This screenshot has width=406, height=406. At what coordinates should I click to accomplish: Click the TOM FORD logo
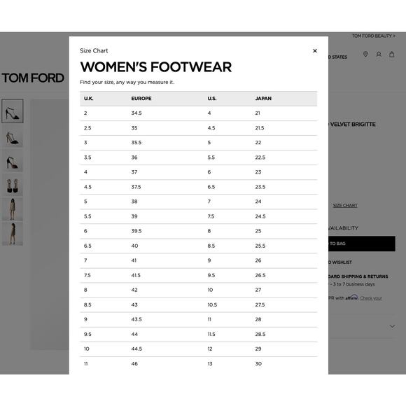pos(33,78)
